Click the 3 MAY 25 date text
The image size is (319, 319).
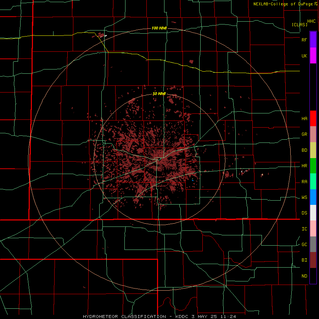(x=205, y=317)
